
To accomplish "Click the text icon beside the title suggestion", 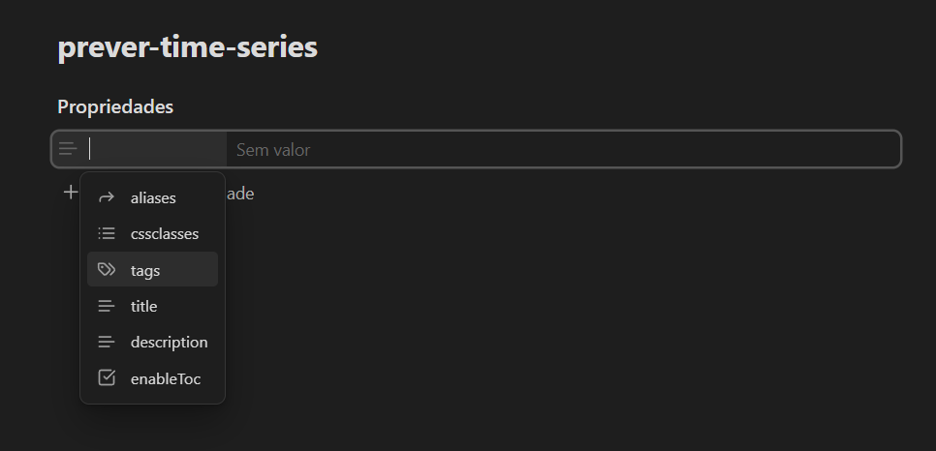I will click(107, 306).
